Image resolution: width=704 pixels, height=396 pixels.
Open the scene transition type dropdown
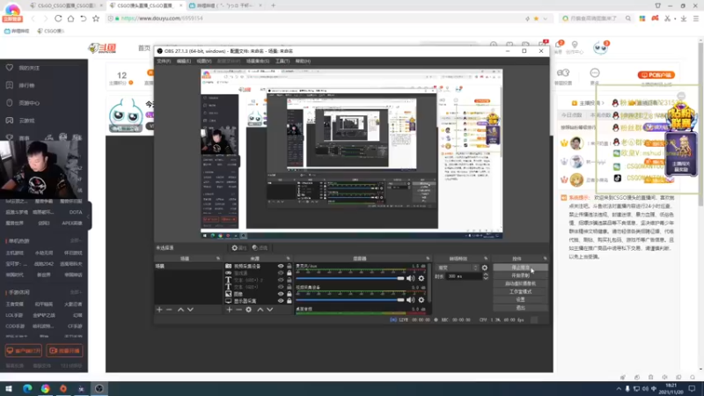458,268
